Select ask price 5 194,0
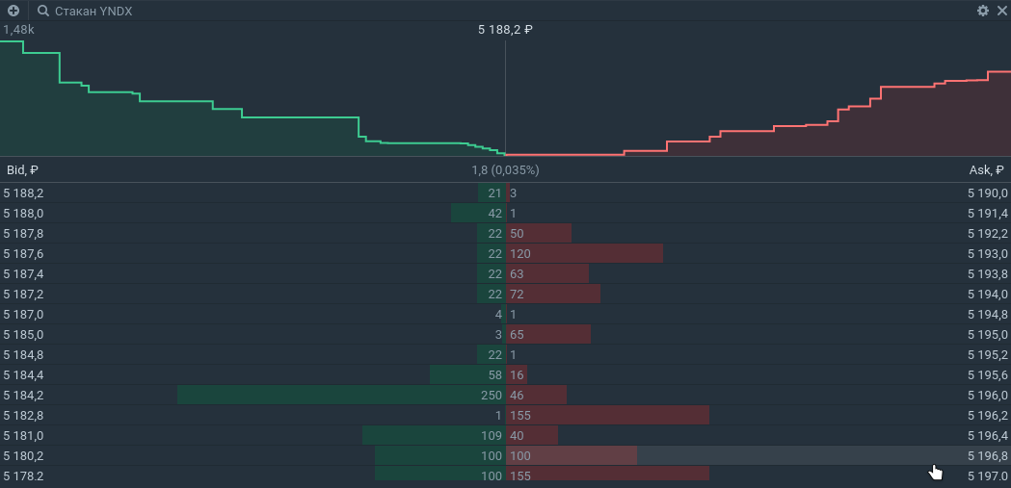Image resolution: width=1011 pixels, height=488 pixels. [x=987, y=295]
